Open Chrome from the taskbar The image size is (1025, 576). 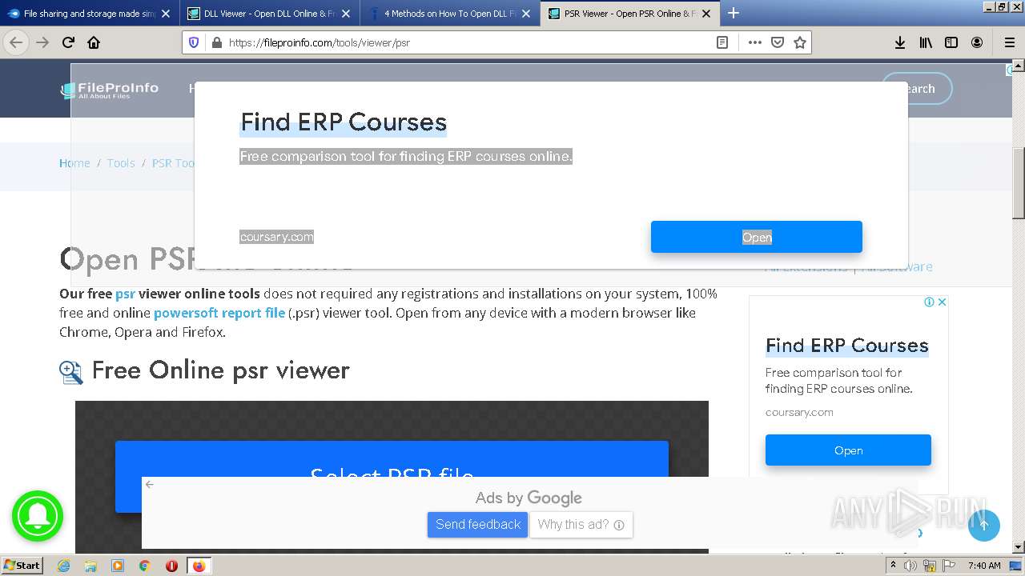(x=145, y=566)
